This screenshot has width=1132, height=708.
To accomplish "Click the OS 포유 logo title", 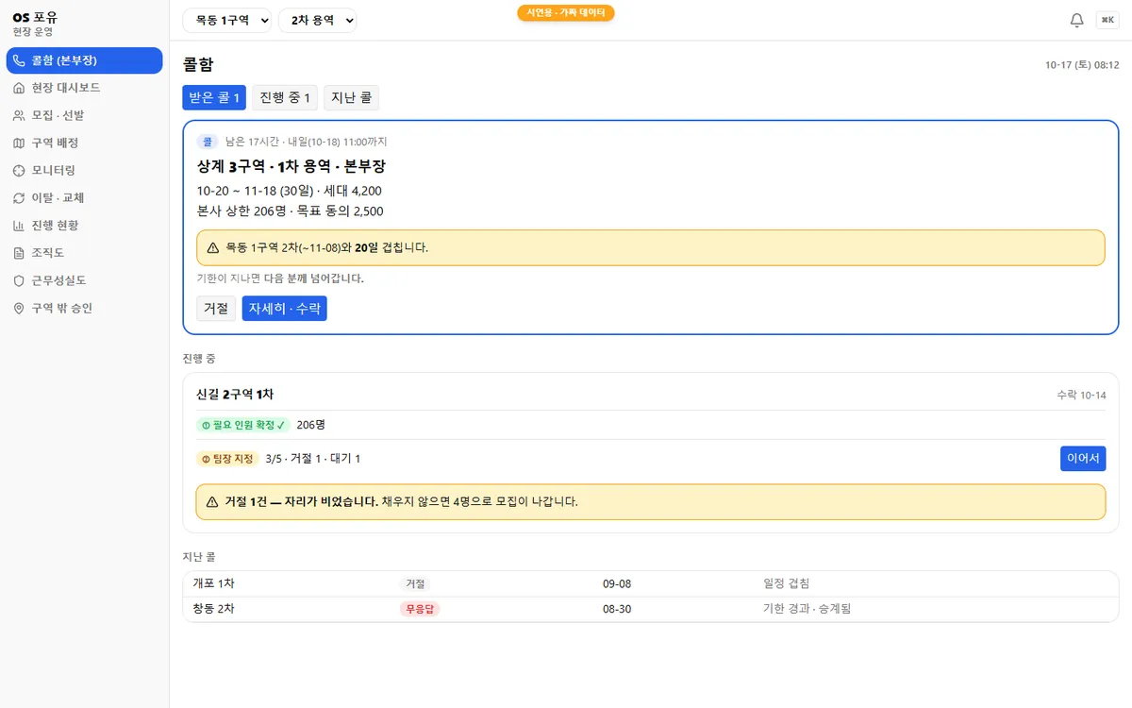I will (x=35, y=16).
